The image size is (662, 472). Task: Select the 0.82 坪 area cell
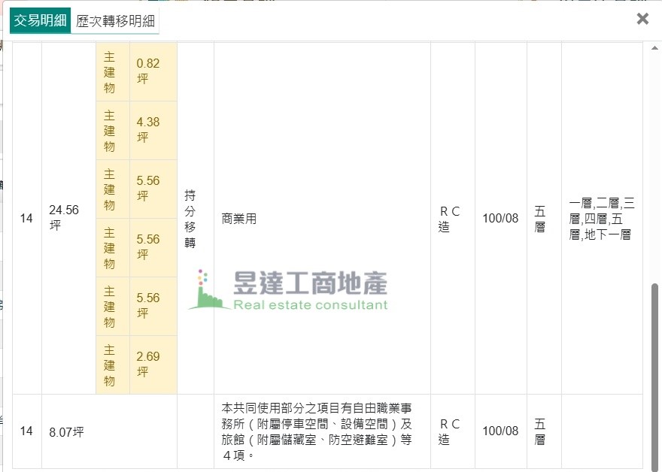(148, 71)
